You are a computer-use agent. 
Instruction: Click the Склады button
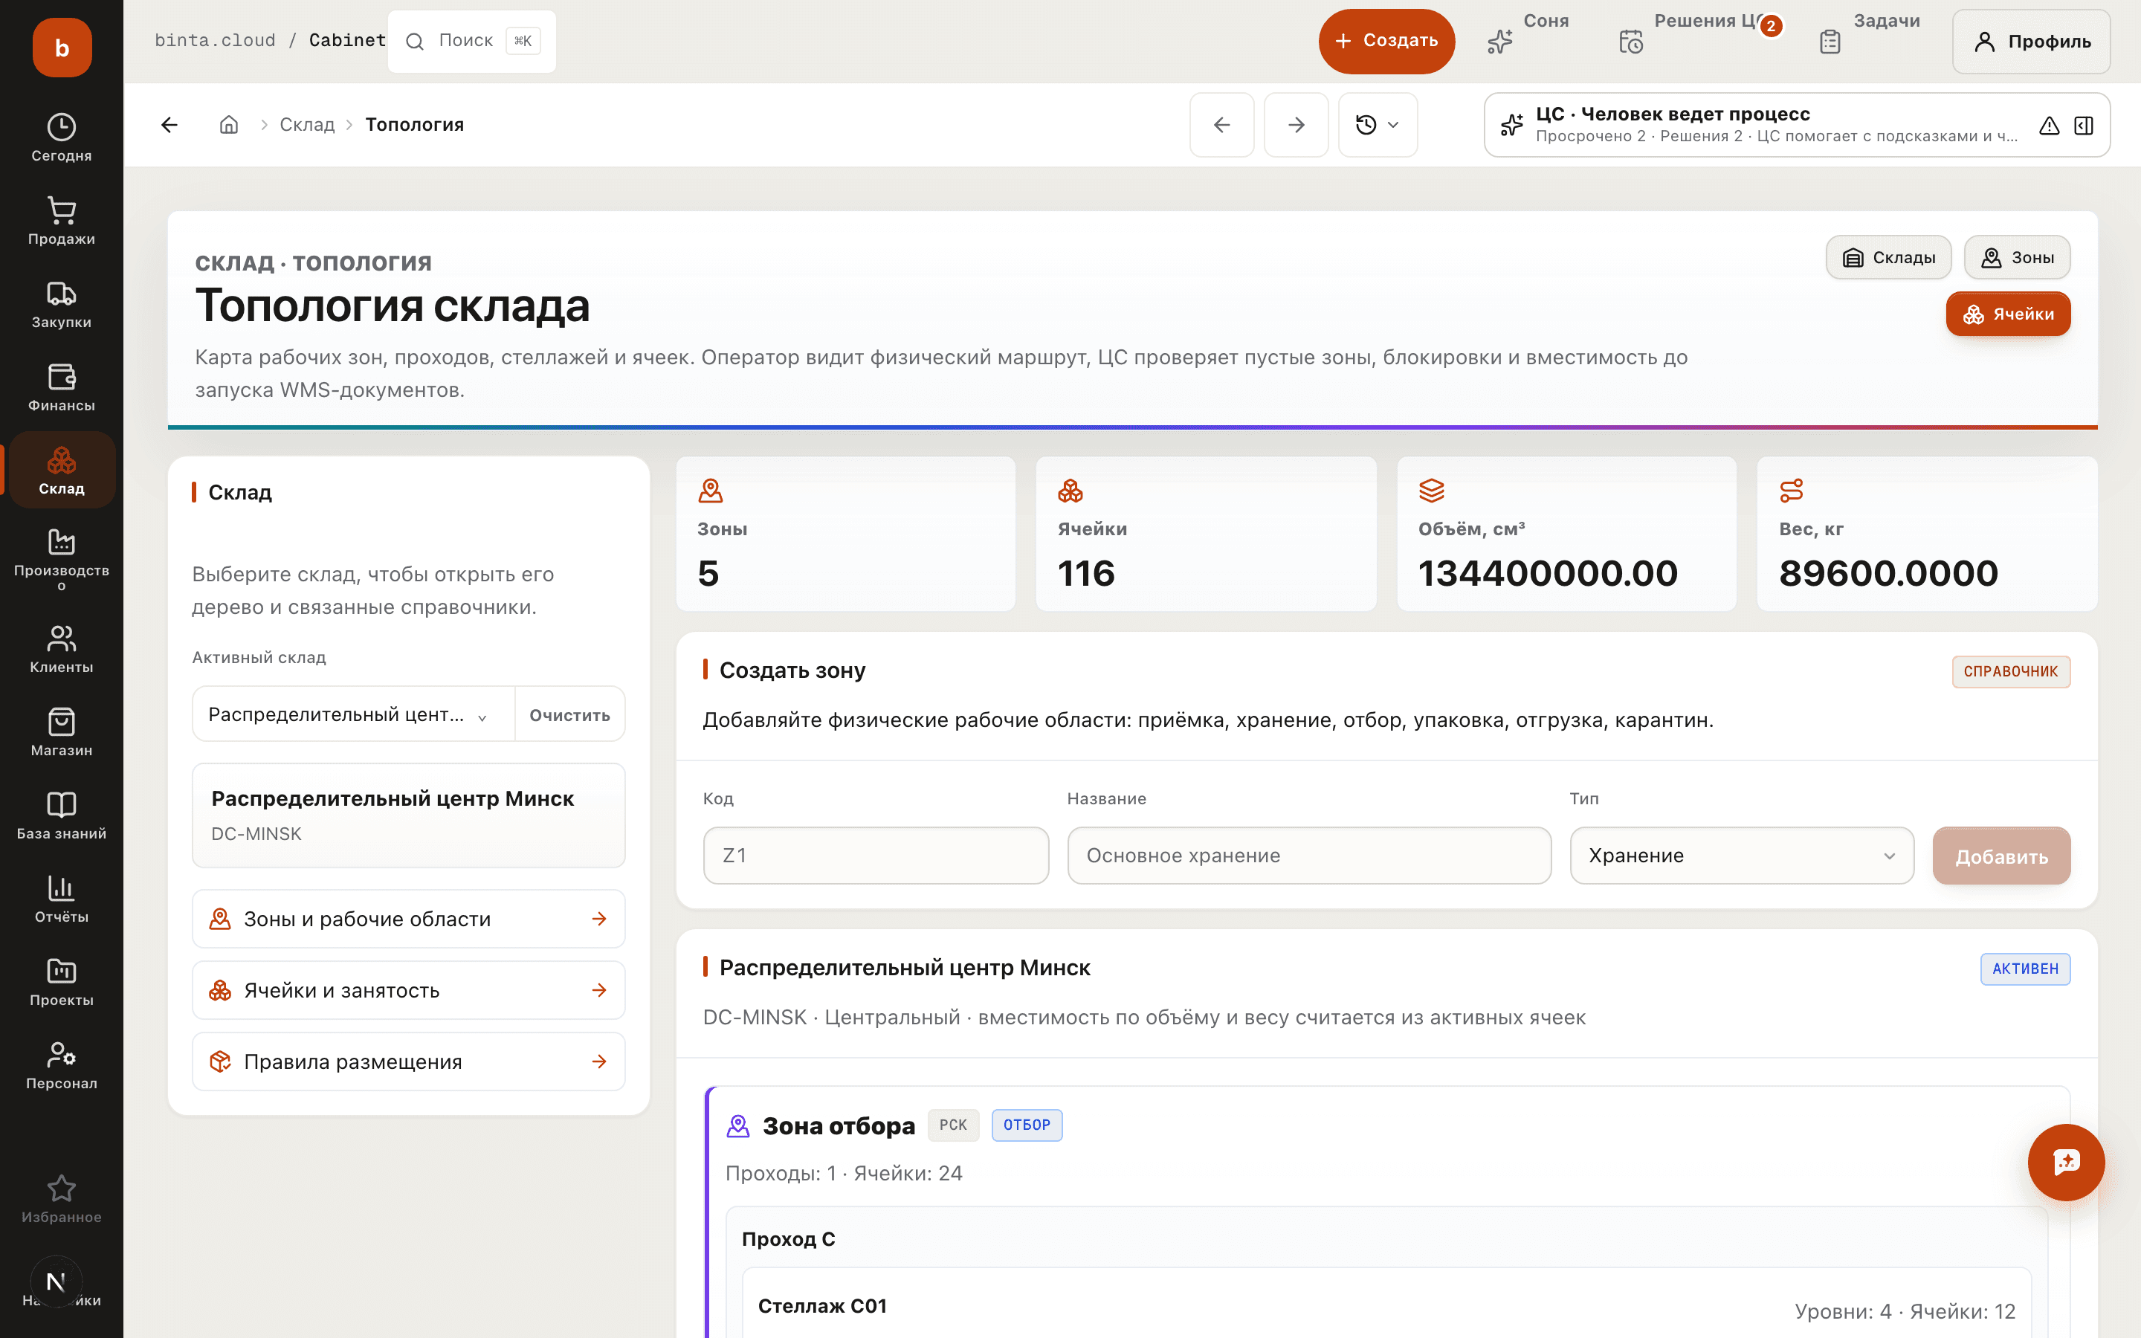click(1888, 257)
